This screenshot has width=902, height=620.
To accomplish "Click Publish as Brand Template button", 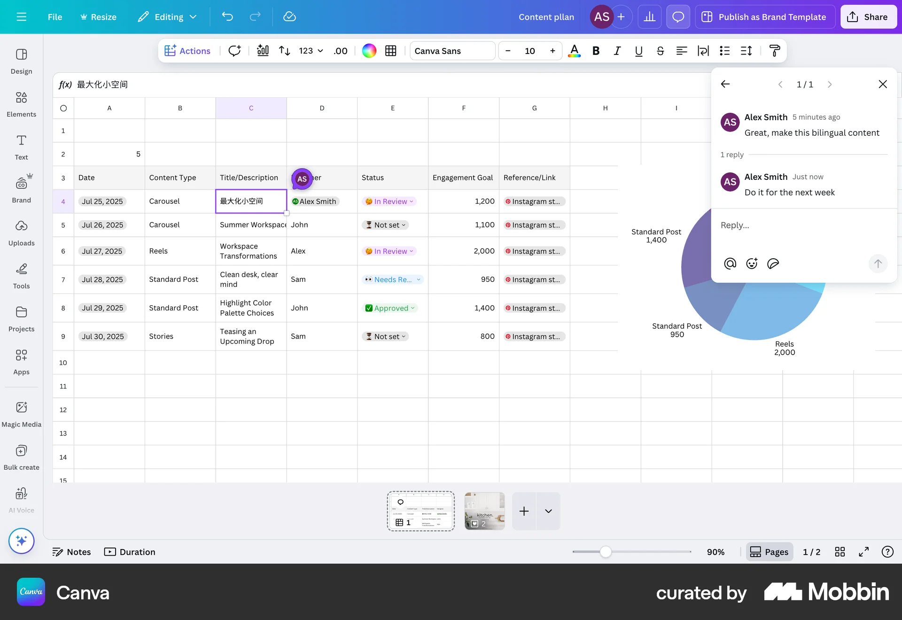I will click(764, 17).
